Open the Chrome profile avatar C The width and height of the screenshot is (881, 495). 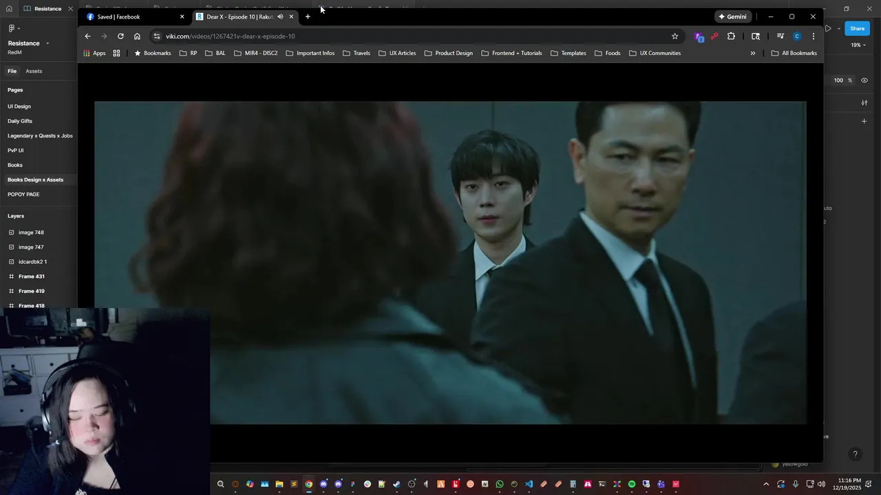pos(797,36)
